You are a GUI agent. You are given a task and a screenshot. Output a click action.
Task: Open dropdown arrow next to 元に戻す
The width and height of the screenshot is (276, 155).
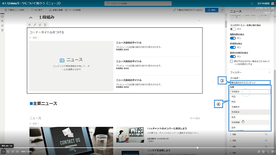(46, 10)
